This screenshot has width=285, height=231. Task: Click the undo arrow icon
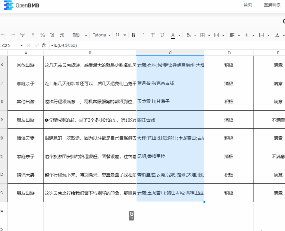4,35
